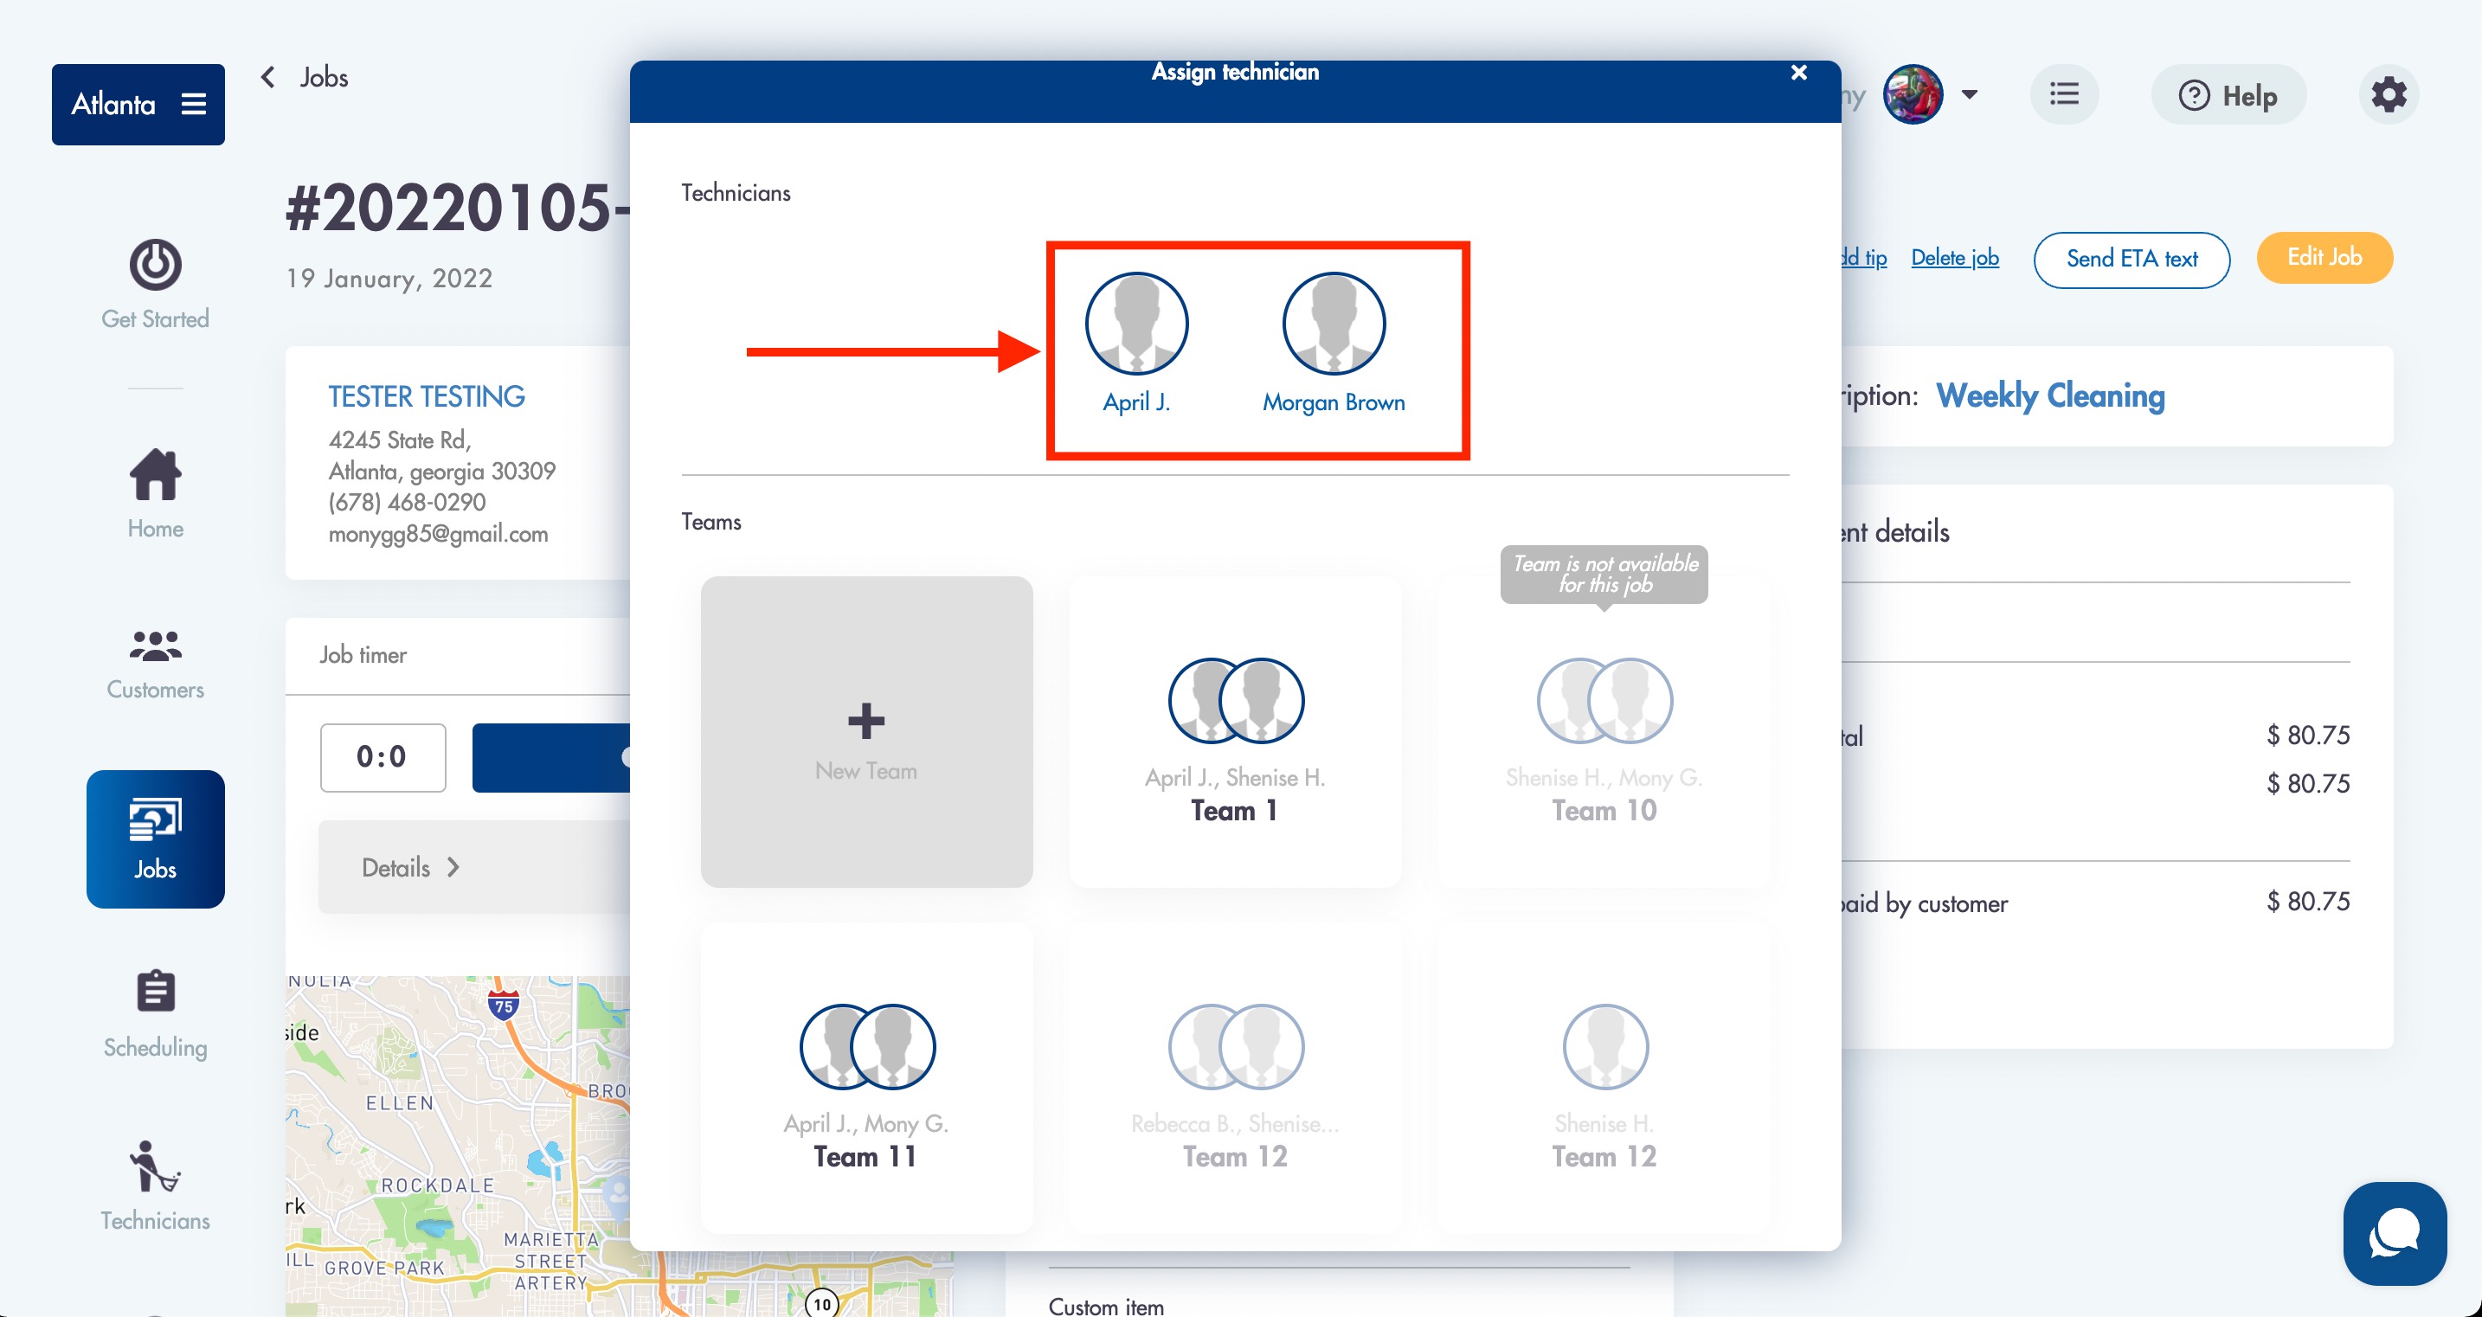
Task: Select technician Morgan Brown
Action: tap(1334, 325)
